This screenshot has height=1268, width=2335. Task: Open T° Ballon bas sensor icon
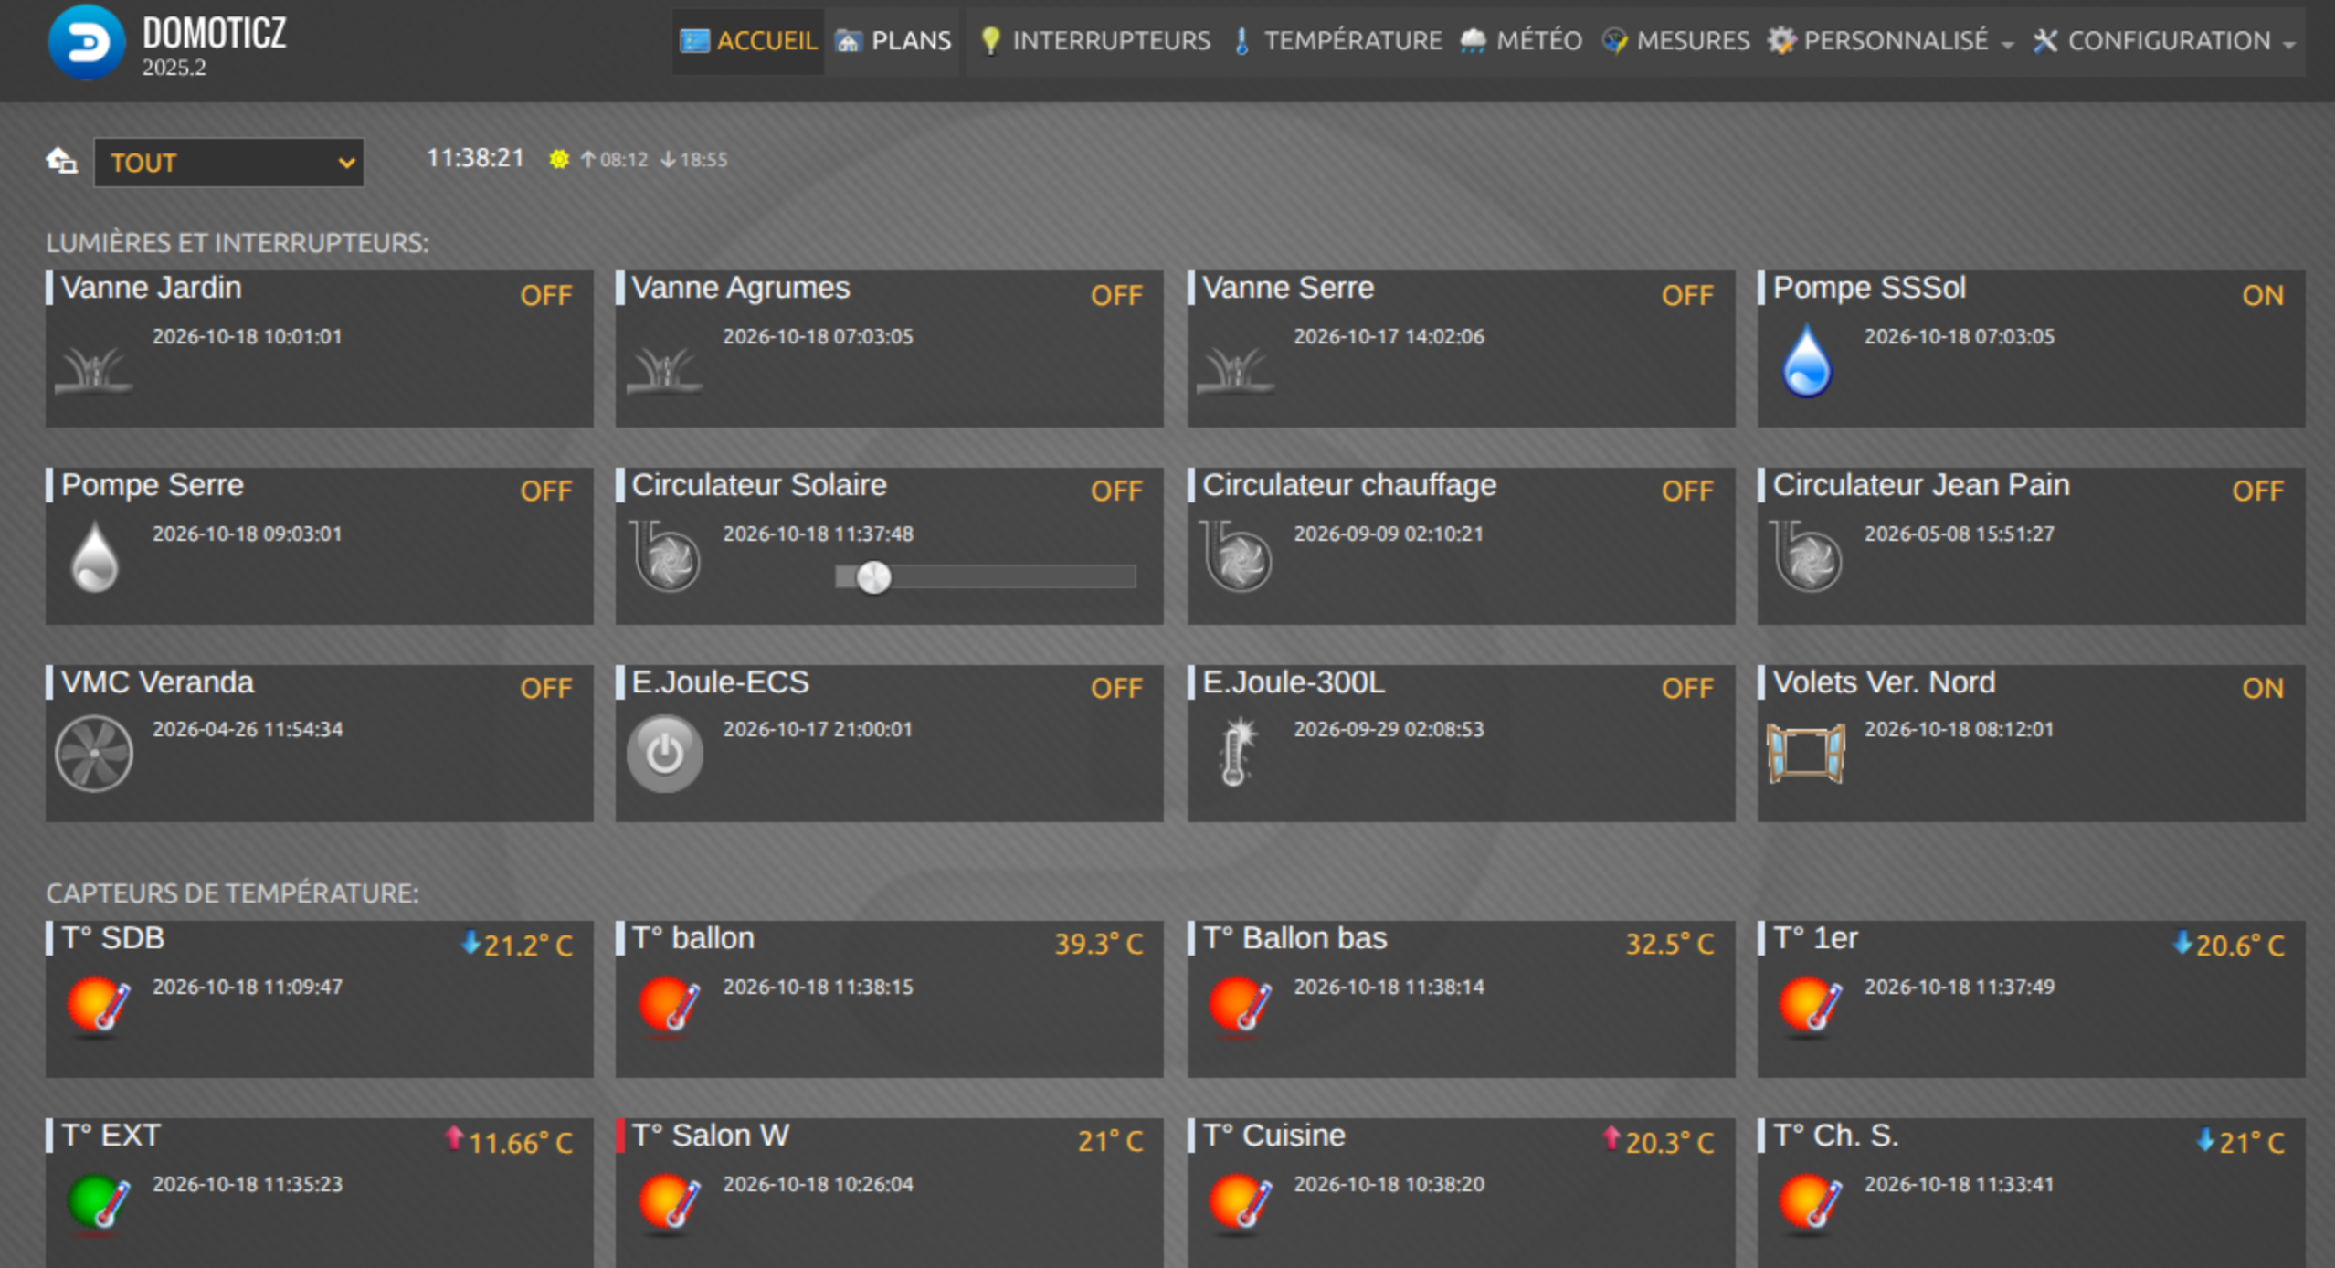(x=1240, y=1006)
